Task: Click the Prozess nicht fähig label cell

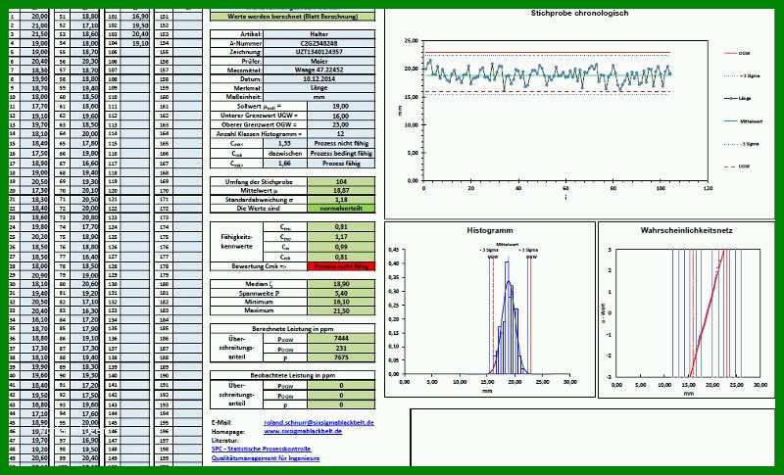Action: coord(341,143)
